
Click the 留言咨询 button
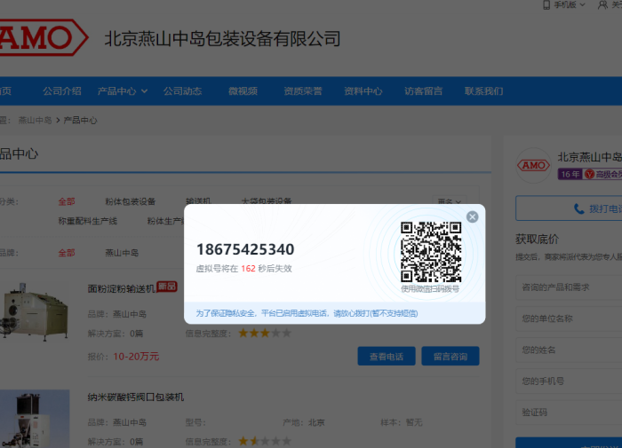451,356
